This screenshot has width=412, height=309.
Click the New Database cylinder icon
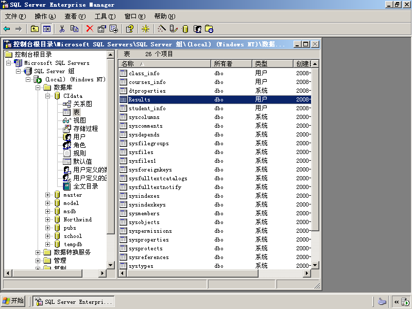click(185, 29)
